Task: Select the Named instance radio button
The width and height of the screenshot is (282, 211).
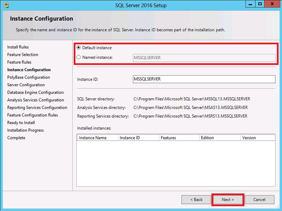Action: point(79,57)
